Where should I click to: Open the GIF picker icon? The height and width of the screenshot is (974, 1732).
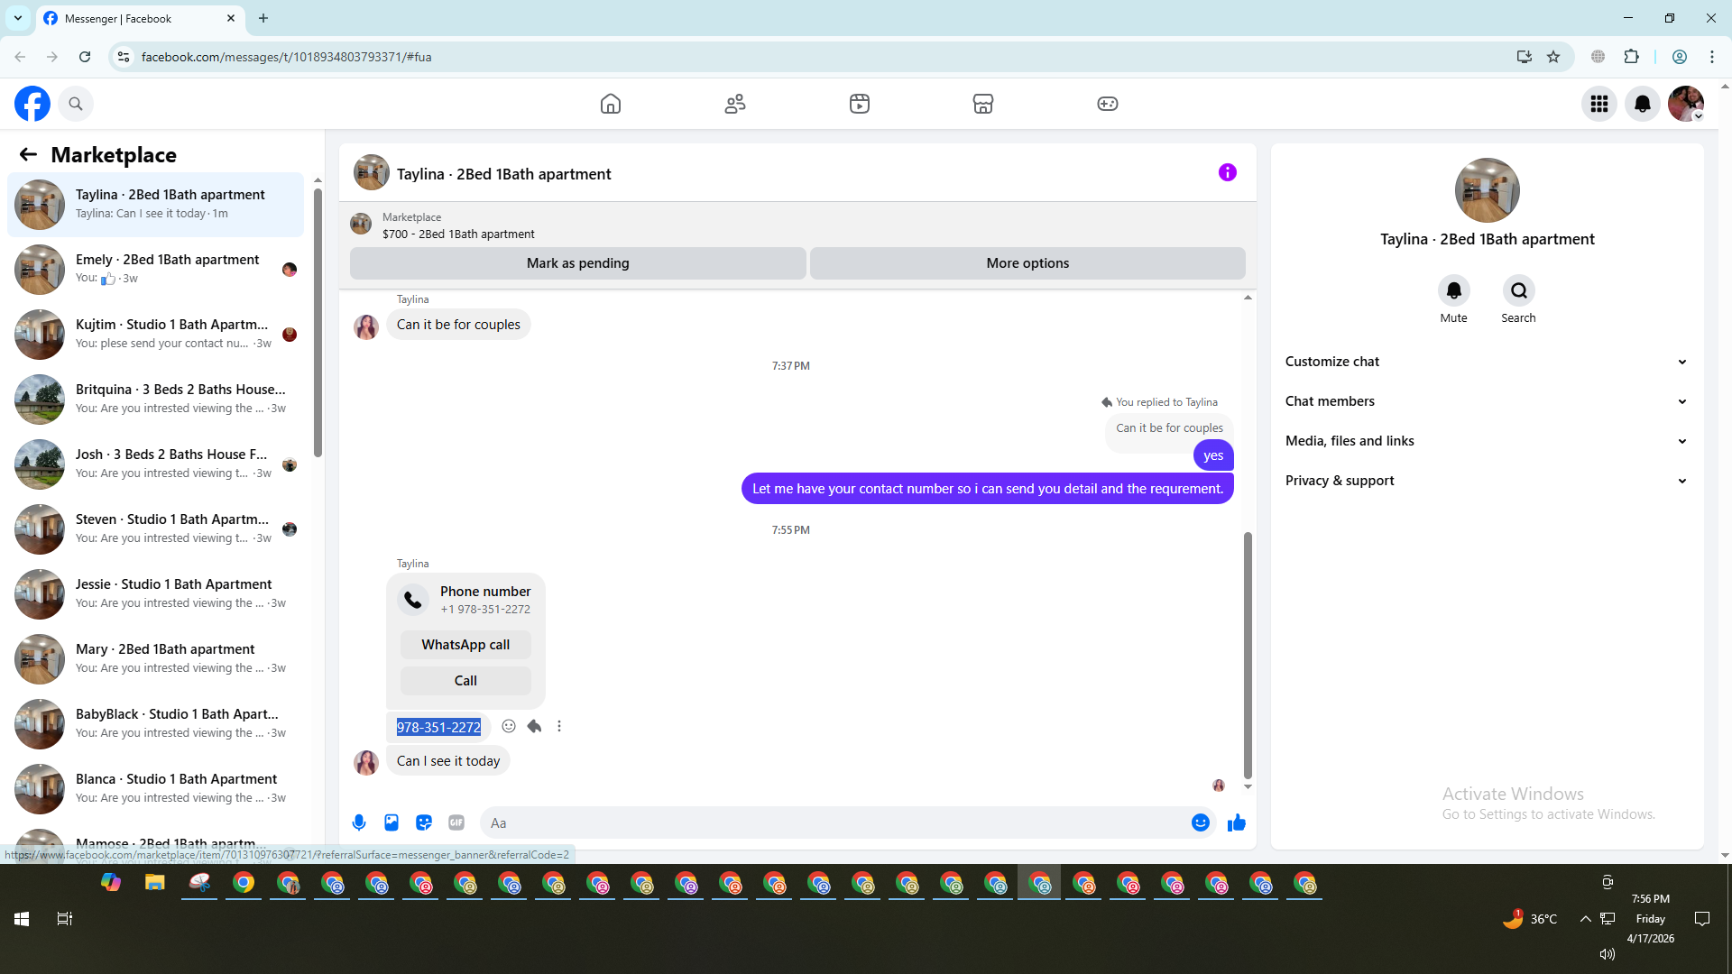click(x=456, y=822)
